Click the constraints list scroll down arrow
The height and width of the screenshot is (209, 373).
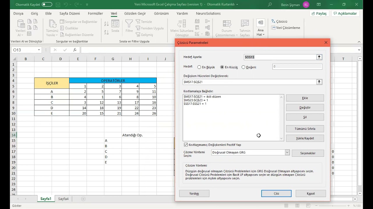point(281,139)
